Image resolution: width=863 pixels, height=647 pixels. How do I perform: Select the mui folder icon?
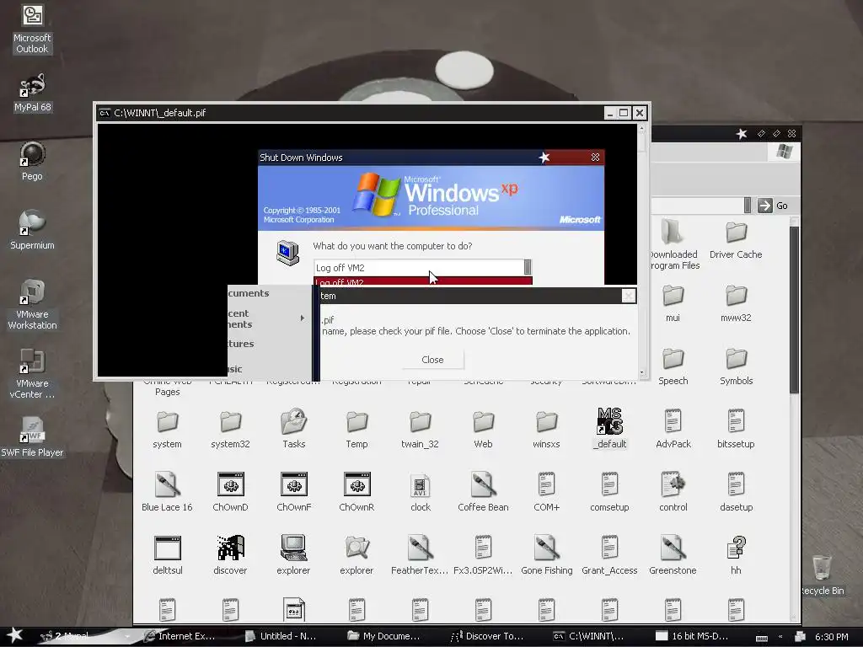point(673,303)
